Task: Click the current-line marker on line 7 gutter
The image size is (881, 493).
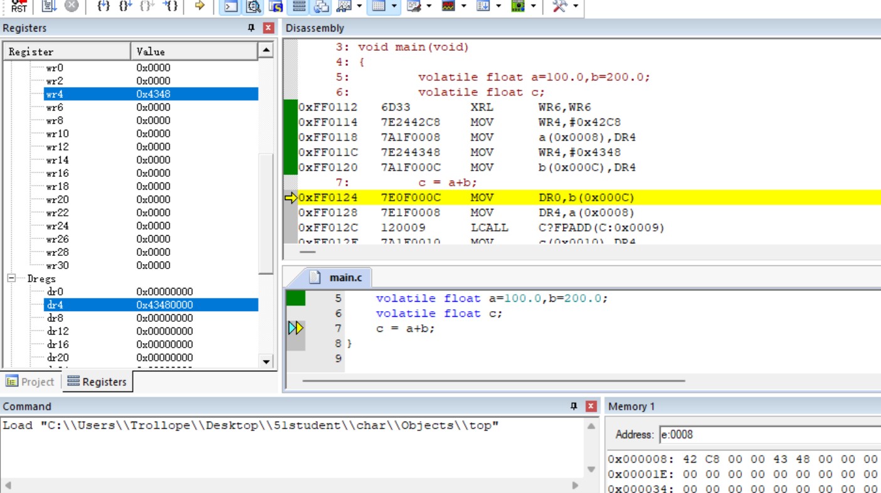Action: (295, 328)
